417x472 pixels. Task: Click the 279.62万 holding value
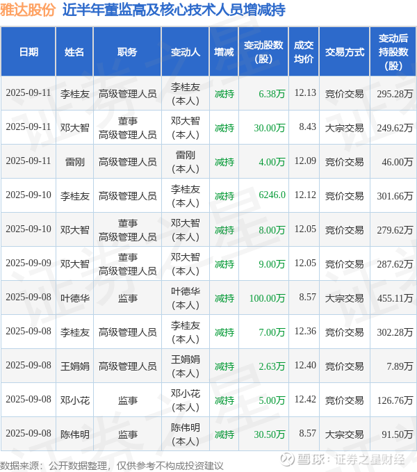[x=395, y=229]
